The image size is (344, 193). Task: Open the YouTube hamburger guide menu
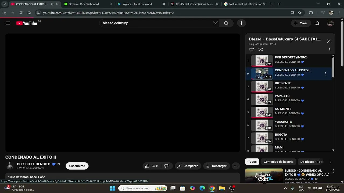click(8, 23)
